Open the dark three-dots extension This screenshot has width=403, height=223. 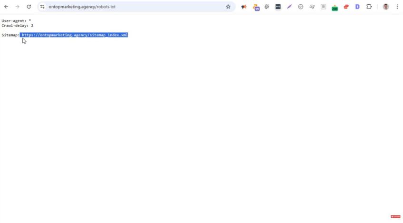click(278, 7)
